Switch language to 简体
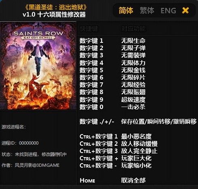The height and width of the screenshot is (189, 198). 126,10
